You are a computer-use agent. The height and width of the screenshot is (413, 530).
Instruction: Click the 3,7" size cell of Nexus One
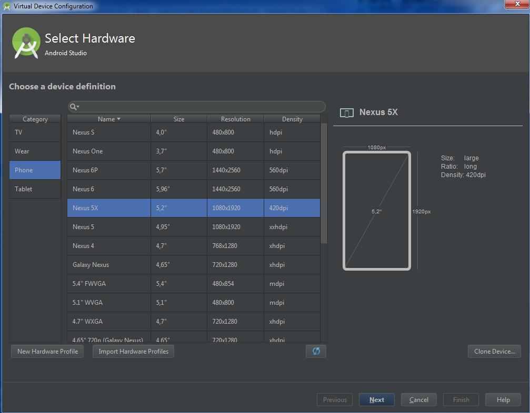pos(179,151)
